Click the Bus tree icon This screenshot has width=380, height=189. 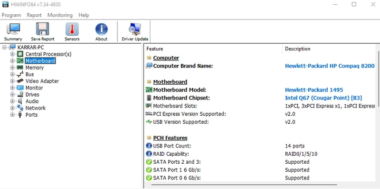[20, 74]
